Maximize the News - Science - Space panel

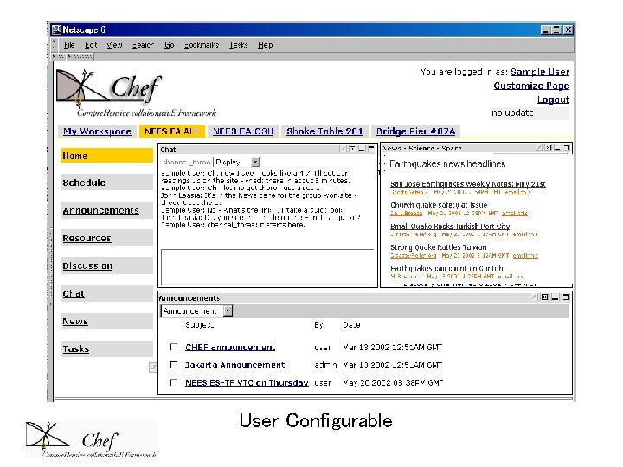pyautogui.click(x=567, y=148)
